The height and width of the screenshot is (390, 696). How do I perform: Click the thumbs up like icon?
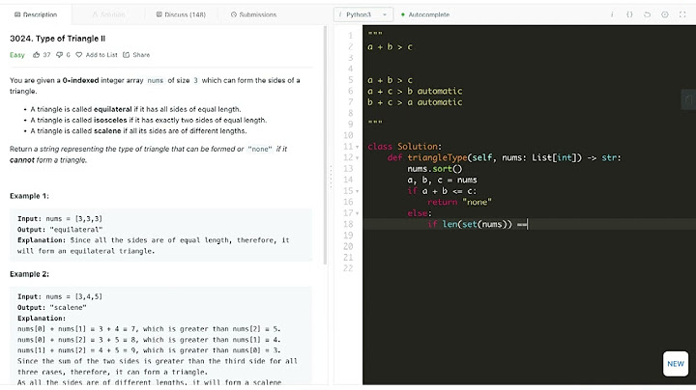(37, 55)
